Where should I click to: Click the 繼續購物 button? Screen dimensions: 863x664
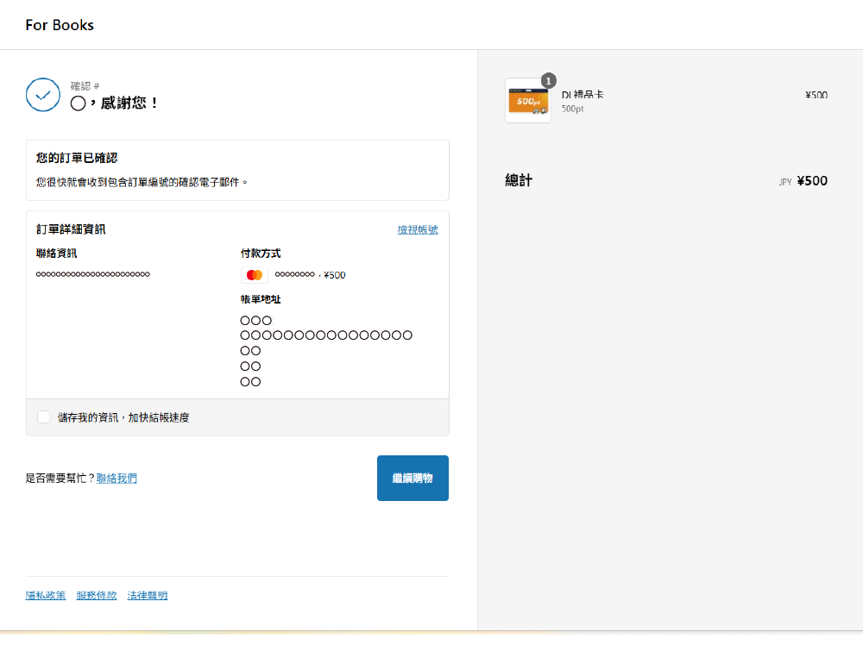coord(413,477)
